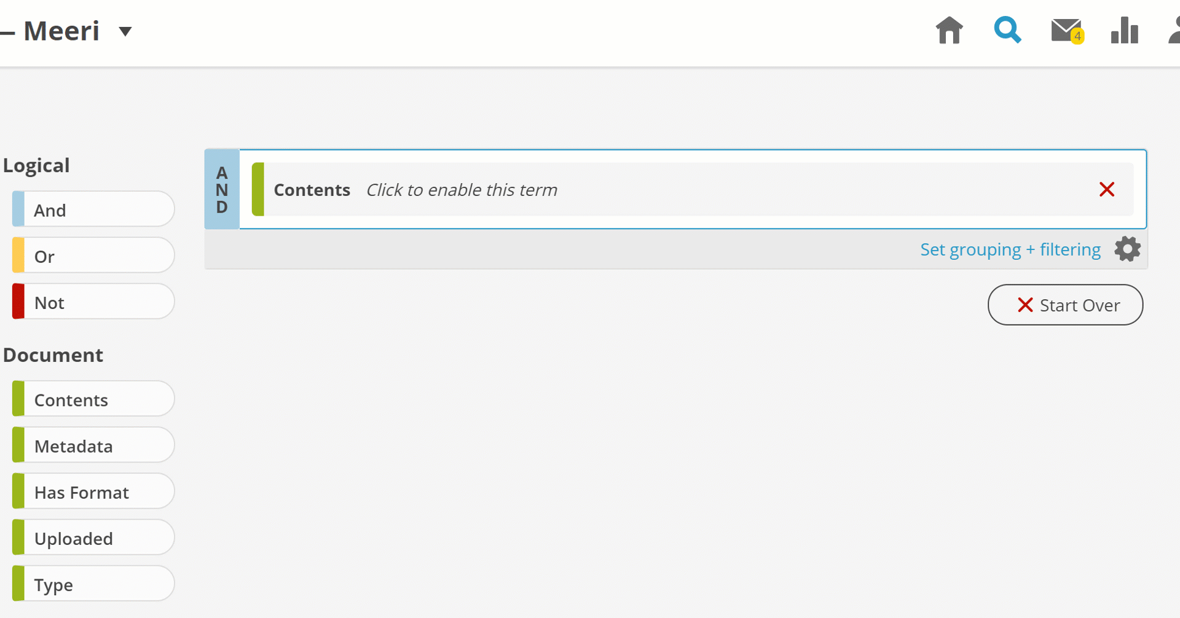The height and width of the screenshot is (618, 1180).
Task: Toggle the AND group operator block
Action: tap(222, 189)
